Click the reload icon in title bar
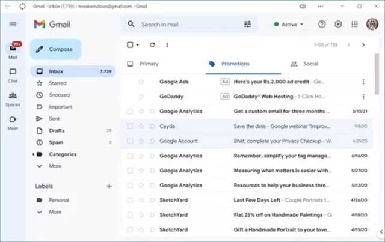385x242 pixels. (22, 6)
